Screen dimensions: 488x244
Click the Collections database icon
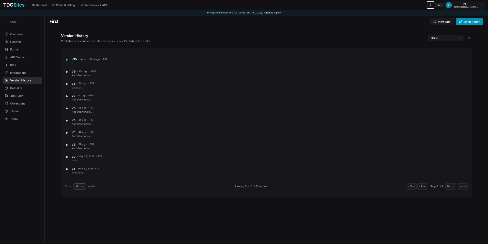(7, 103)
